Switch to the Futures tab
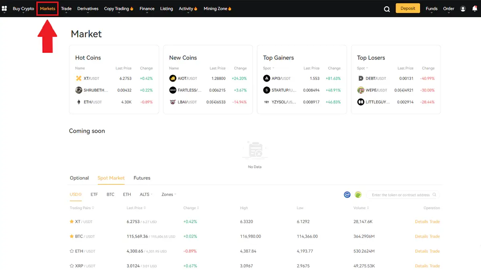This screenshot has width=481, height=270. (142, 178)
